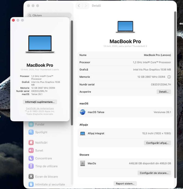This screenshot has width=183, height=189.
Task: Select Spotlight label in sidebar
Action: [41, 132]
